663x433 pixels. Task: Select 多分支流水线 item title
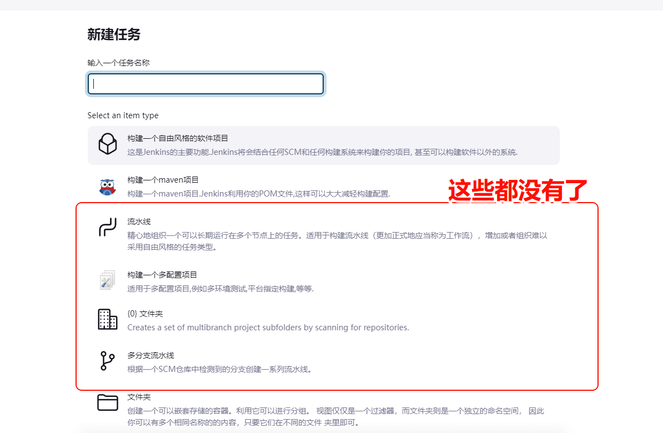[150, 355]
